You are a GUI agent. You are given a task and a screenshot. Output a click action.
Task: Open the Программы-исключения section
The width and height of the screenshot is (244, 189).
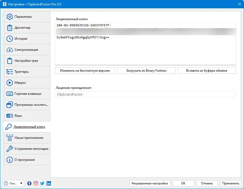coord(27,105)
